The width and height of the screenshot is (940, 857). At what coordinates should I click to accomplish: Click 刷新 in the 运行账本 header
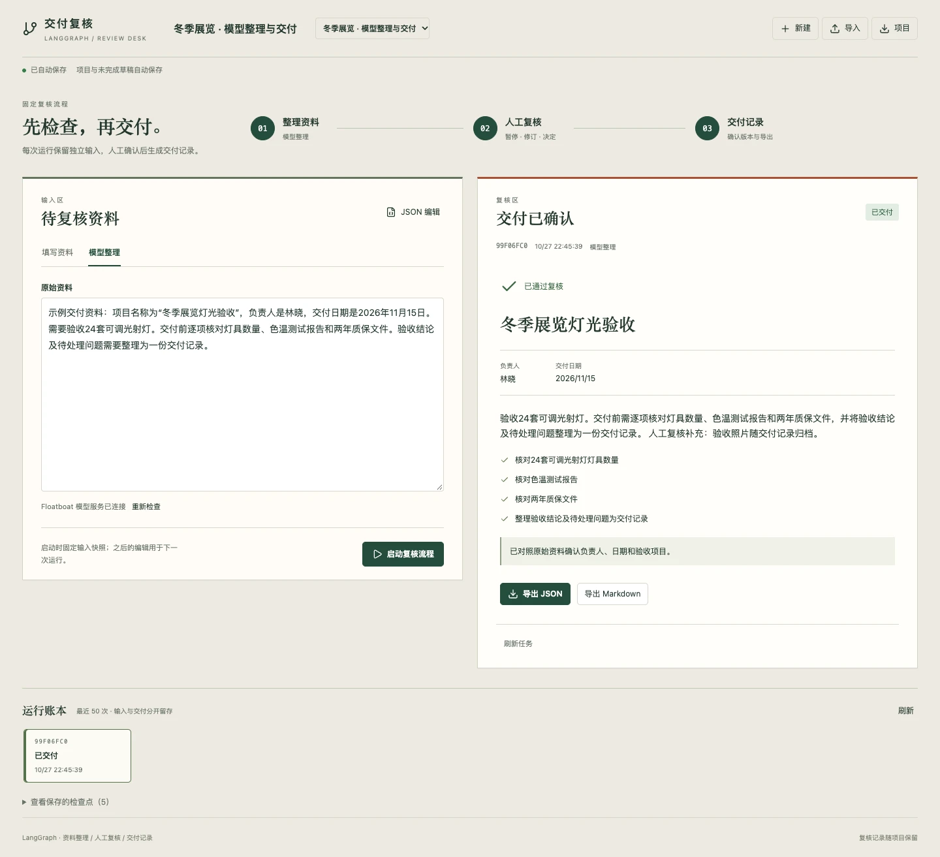906,711
